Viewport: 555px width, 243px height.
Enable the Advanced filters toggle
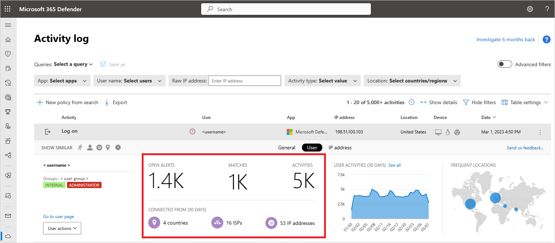click(505, 64)
